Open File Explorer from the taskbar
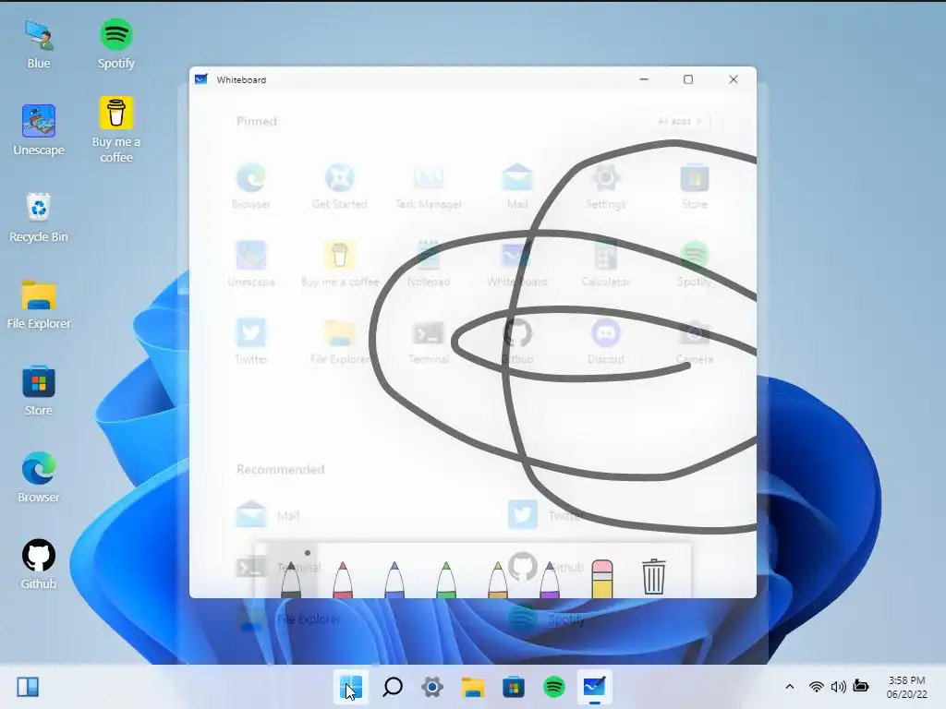The image size is (946, 709). (472, 687)
